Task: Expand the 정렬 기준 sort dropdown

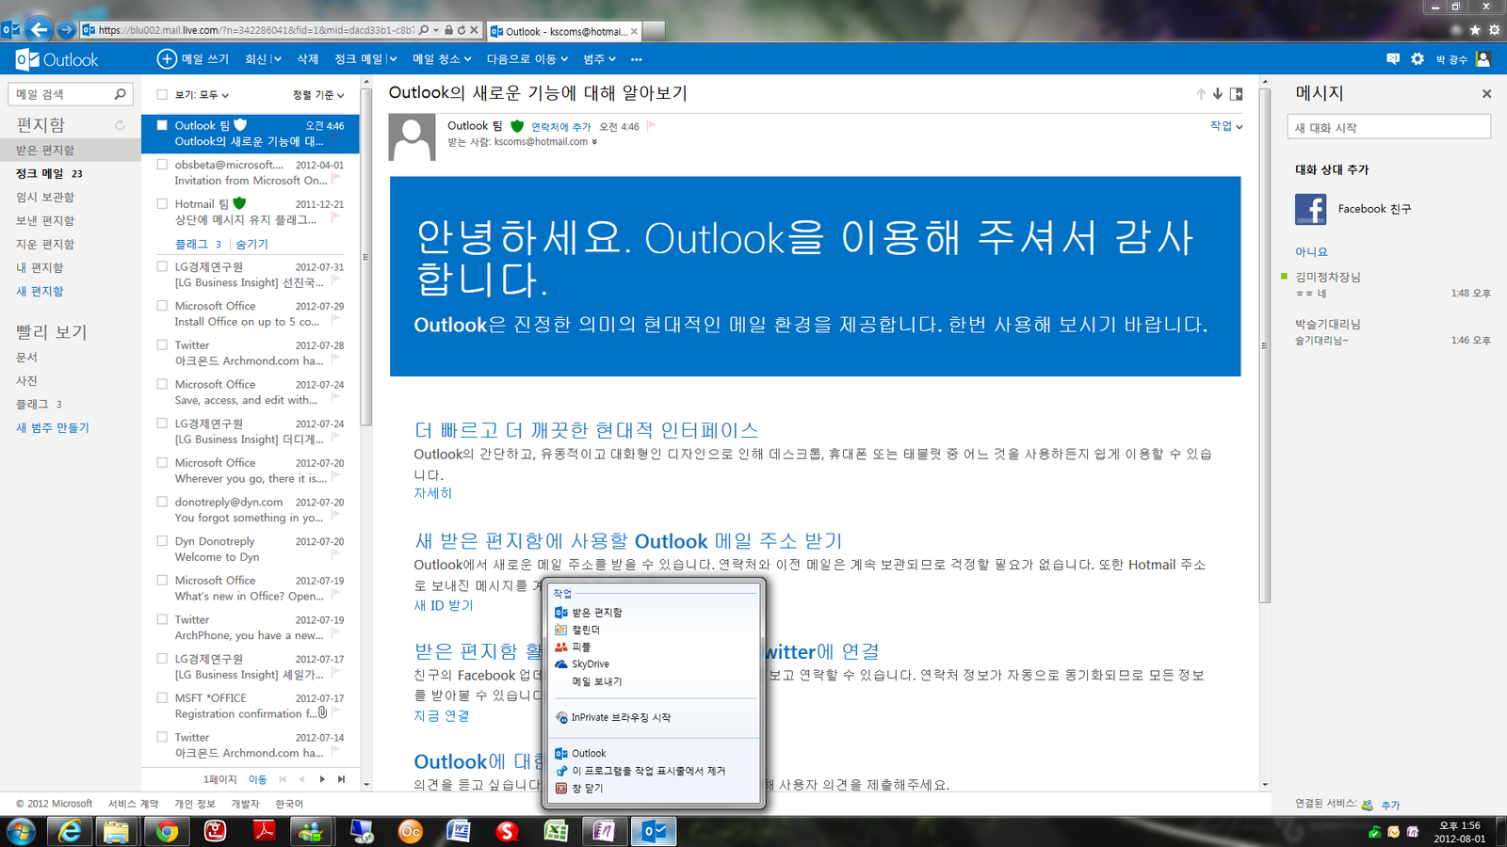Action: (318, 95)
